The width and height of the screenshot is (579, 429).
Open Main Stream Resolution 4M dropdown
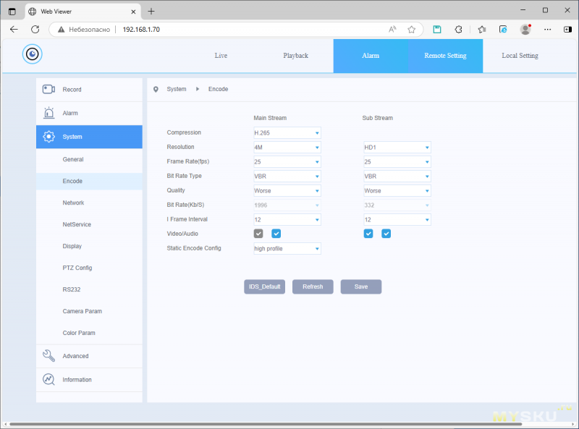(287, 148)
